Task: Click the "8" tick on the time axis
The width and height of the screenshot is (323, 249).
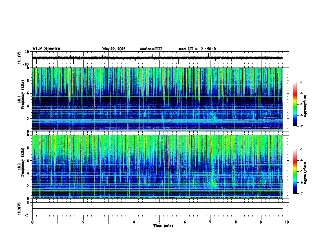Action: coord(236,222)
